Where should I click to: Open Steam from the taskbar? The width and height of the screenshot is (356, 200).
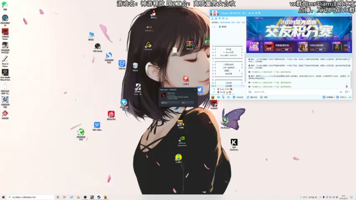98,197
